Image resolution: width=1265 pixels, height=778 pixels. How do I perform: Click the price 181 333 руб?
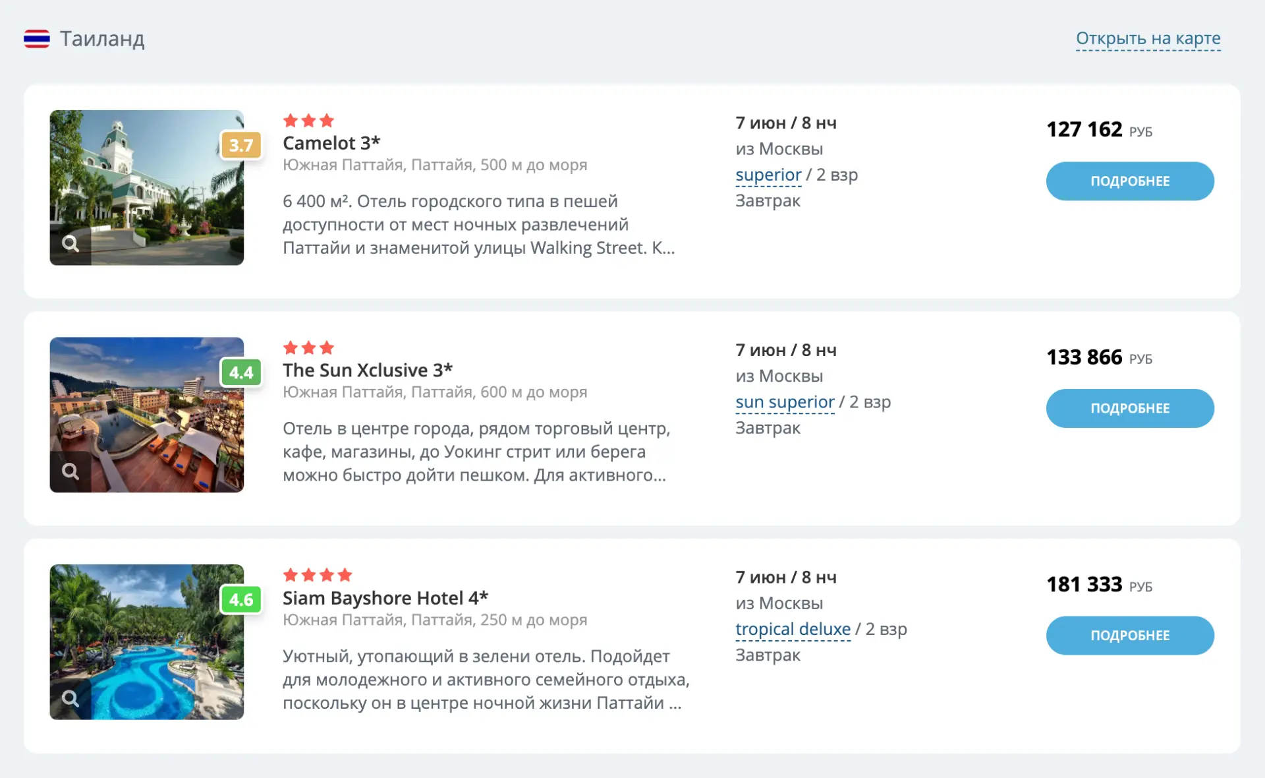coord(1099,584)
